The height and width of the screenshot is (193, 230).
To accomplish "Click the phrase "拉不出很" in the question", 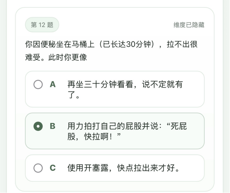I will [182, 44].
